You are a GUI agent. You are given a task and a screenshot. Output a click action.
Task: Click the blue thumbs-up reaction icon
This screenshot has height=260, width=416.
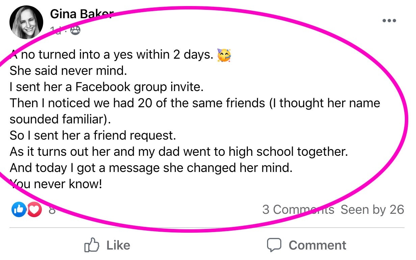19,210
